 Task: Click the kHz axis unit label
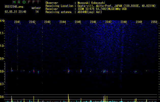2,21
